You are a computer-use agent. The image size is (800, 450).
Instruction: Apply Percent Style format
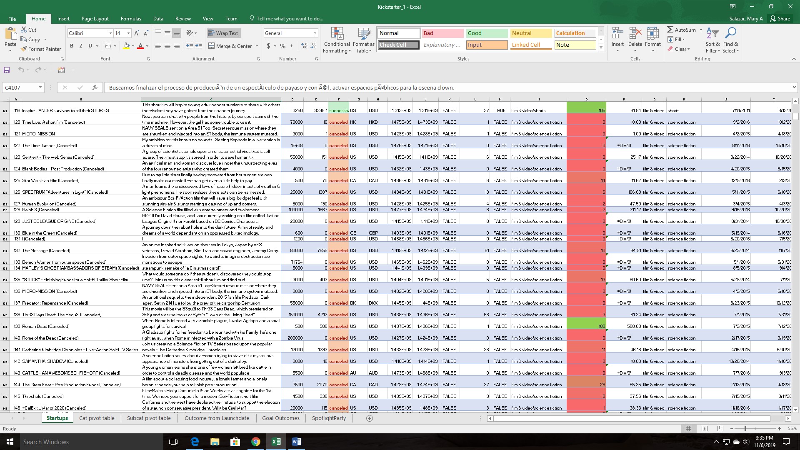click(283, 46)
